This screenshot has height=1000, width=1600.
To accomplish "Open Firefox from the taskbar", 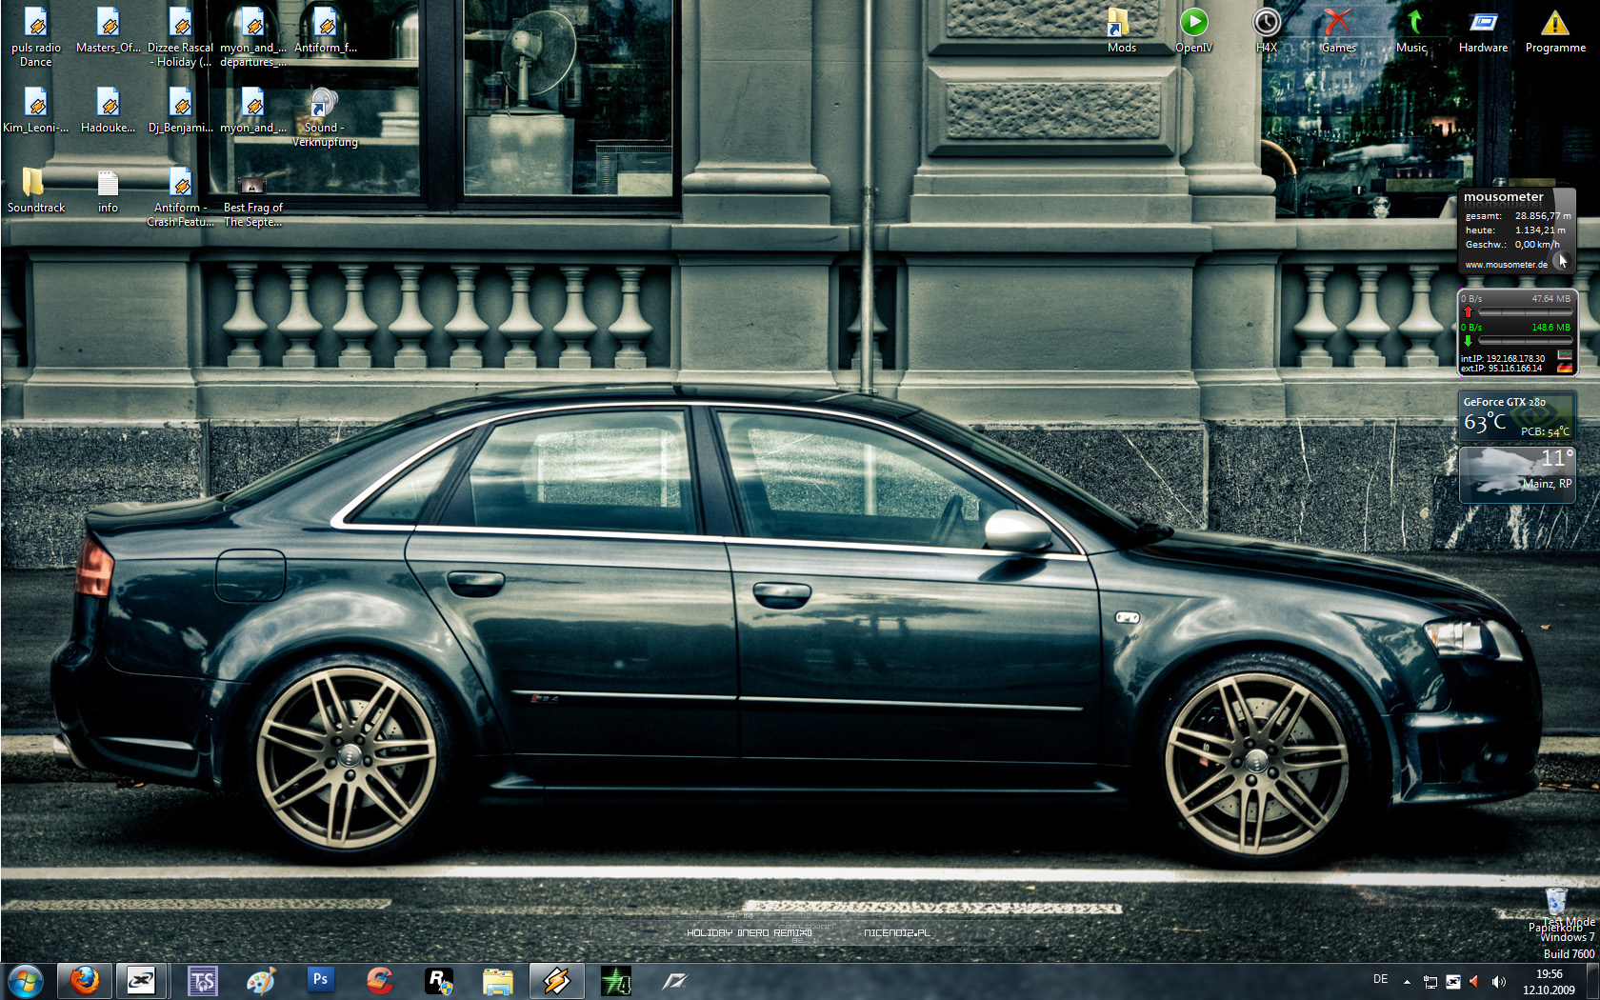I will [85, 980].
